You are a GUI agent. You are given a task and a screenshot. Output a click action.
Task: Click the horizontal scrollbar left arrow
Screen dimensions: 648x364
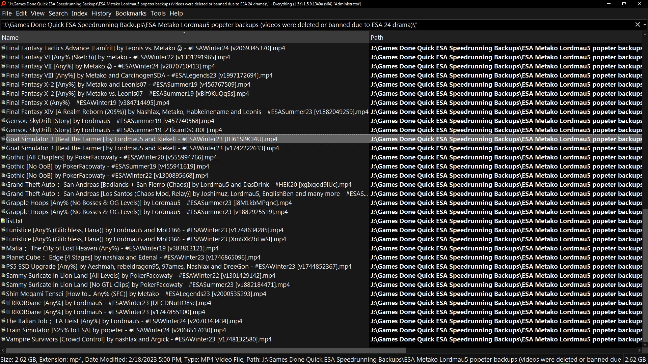coord(3,350)
